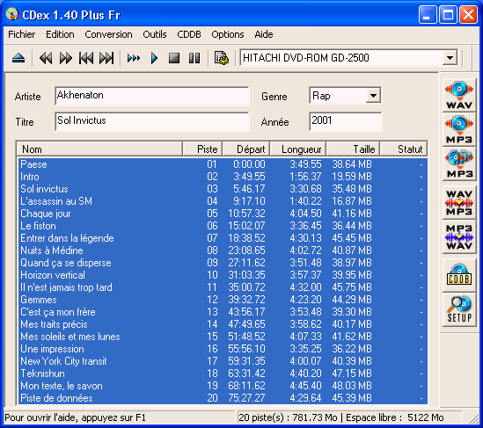Select the track 'Teknishun'
Screen dimensions: 483x428
pos(223,374)
